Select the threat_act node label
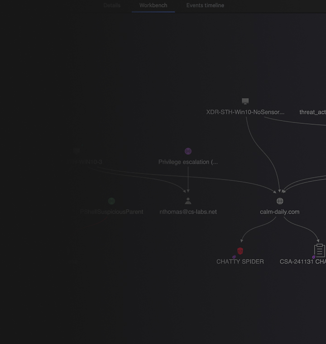The width and height of the screenshot is (326, 344). pyautogui.click(x=312, y=112)
